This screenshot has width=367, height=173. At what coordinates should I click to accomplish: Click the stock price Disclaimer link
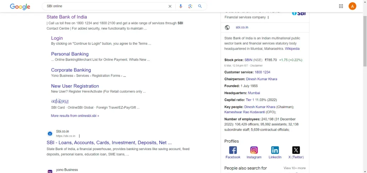click(257, 66)
